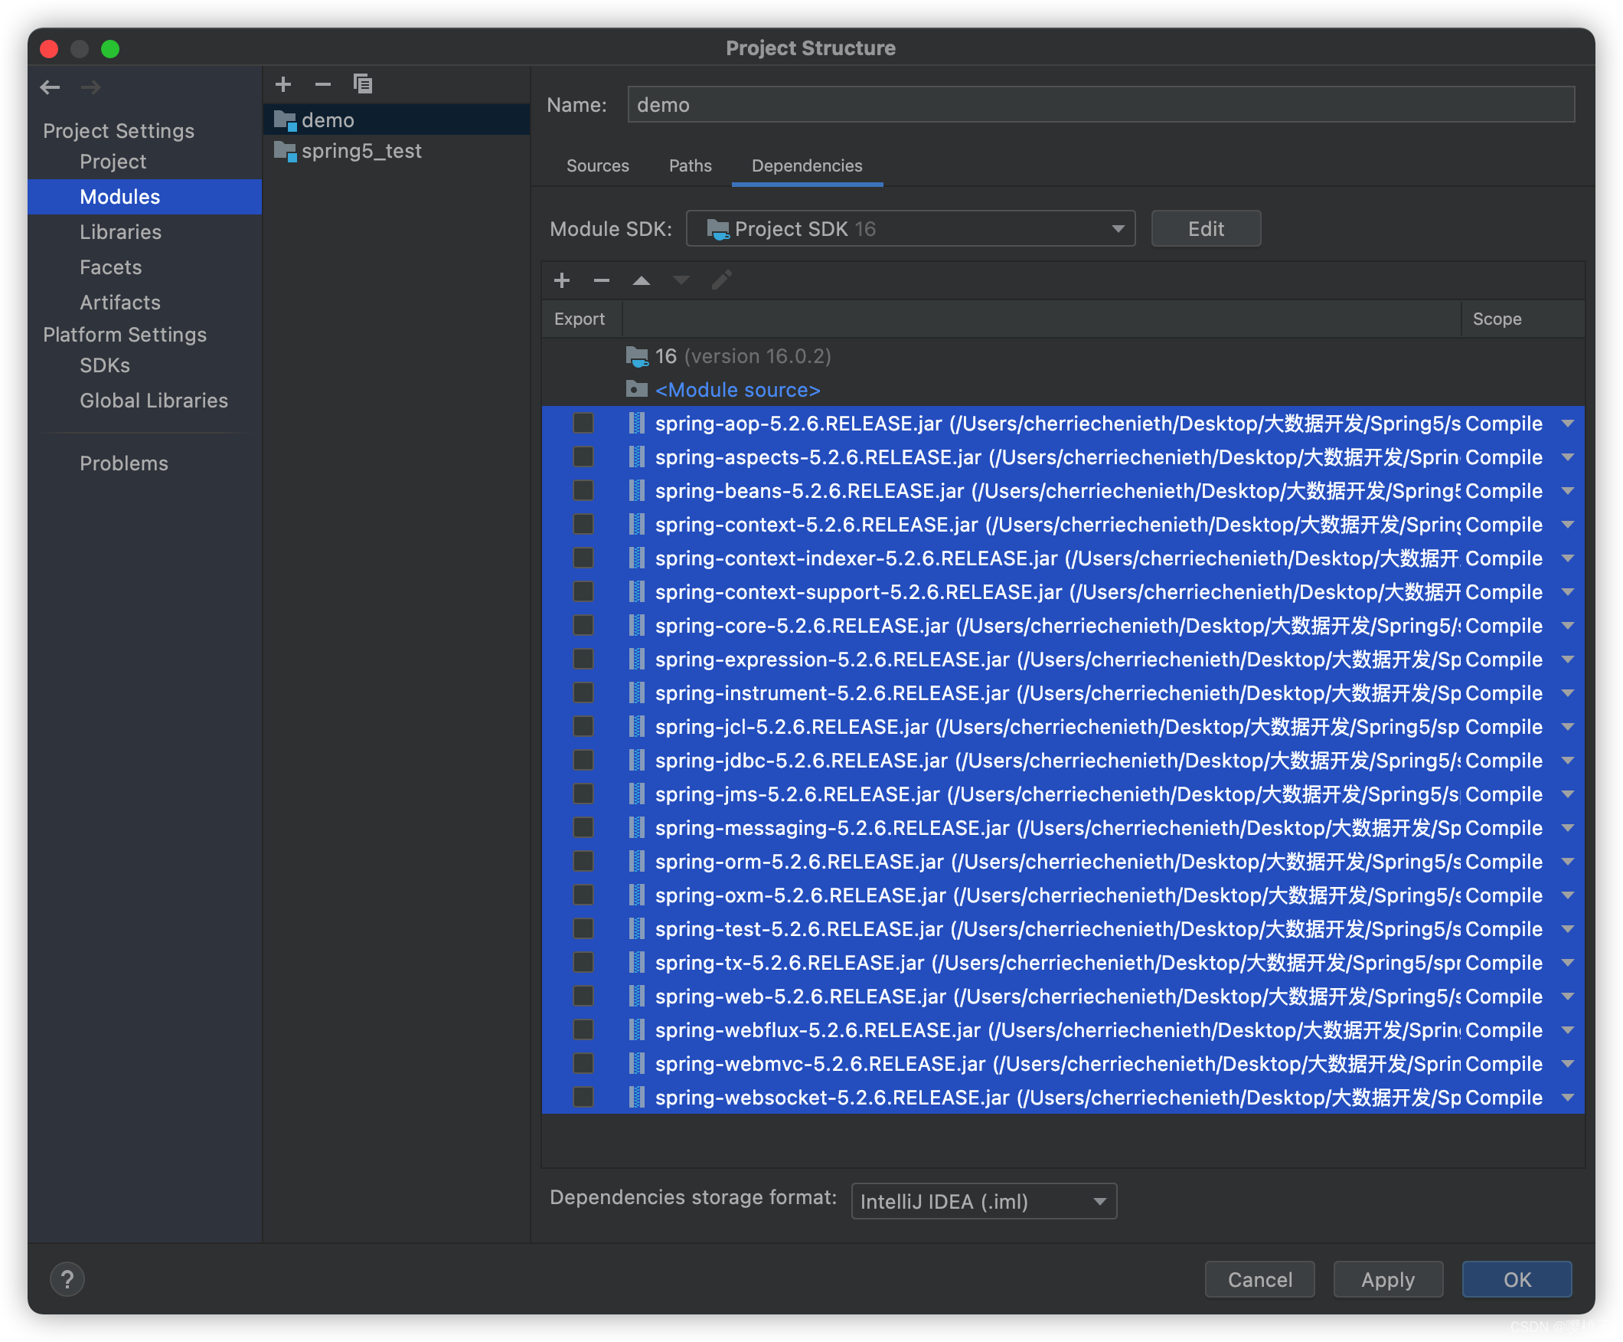Open scope dropdown for spring-context-indexer jar
1623x1342 pixels.
(1567, 558)
